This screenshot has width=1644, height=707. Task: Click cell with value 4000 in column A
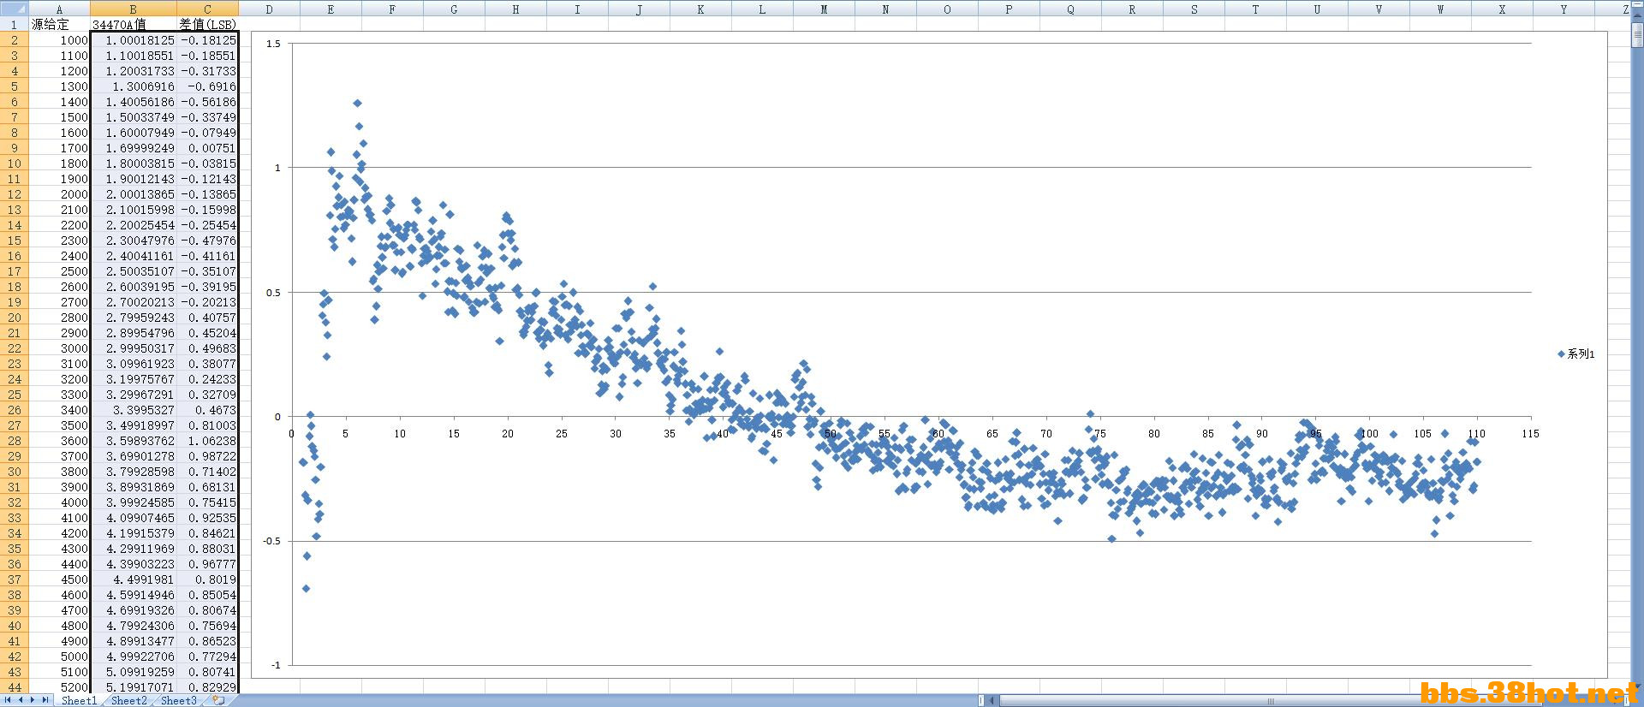pyautogui.click(x=59, y=502)
